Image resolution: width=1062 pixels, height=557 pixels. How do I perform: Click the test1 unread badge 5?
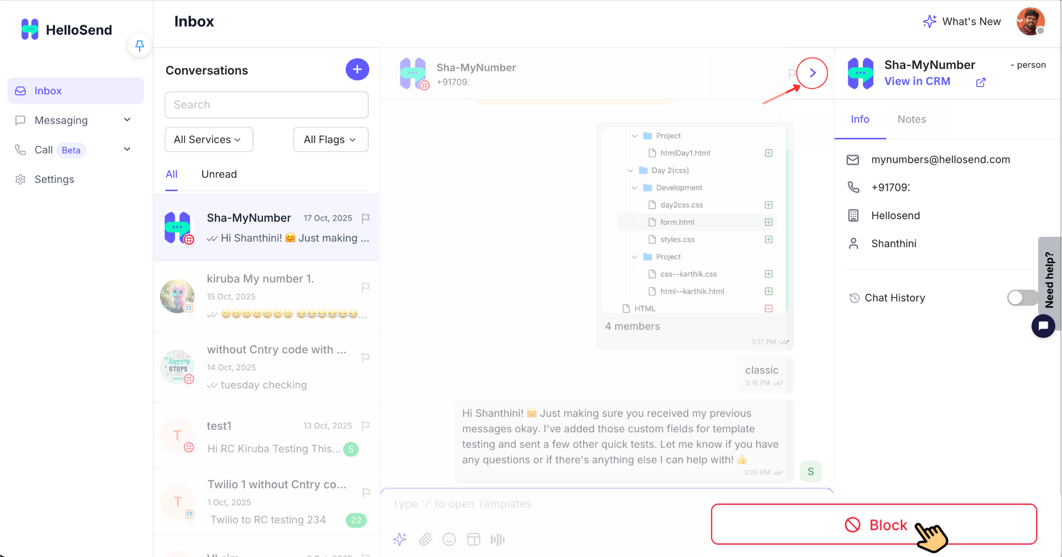(351, 449)
